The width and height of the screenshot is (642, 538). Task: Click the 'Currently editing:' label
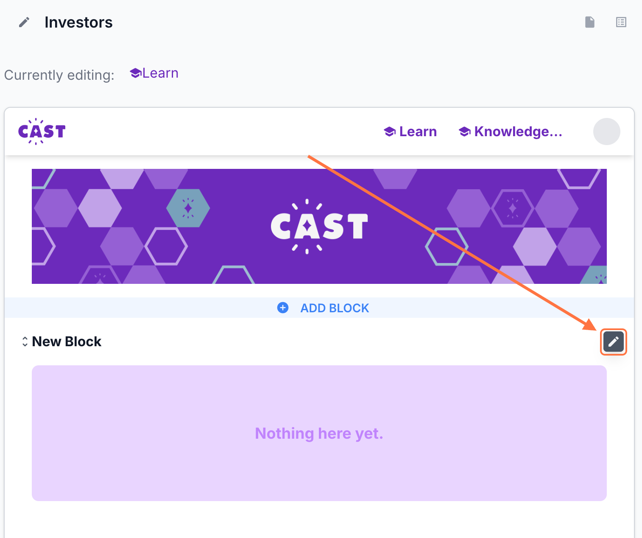[x=59, y=75]
